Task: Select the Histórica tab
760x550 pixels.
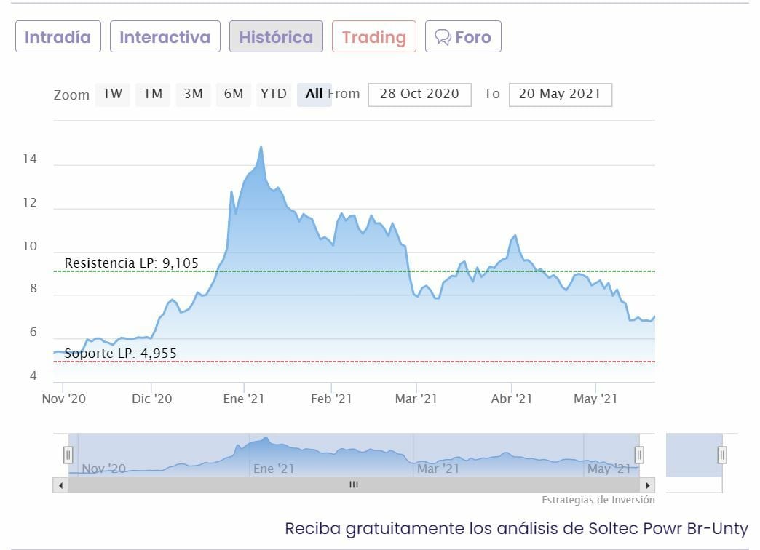Action: (x=276, y=37)
